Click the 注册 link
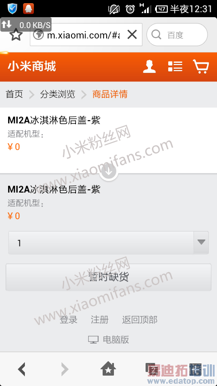The width and height of the screenshot is (217, 386). tap(99, 320)
